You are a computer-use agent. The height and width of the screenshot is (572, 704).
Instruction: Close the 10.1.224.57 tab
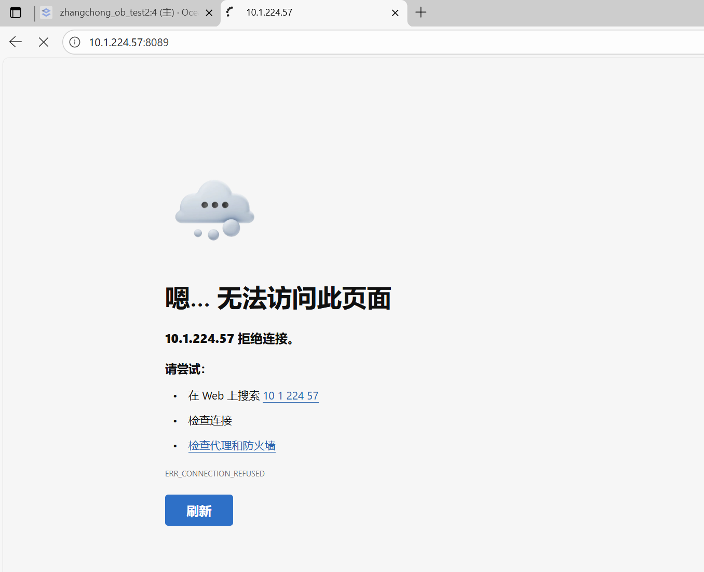pos(395,13)
